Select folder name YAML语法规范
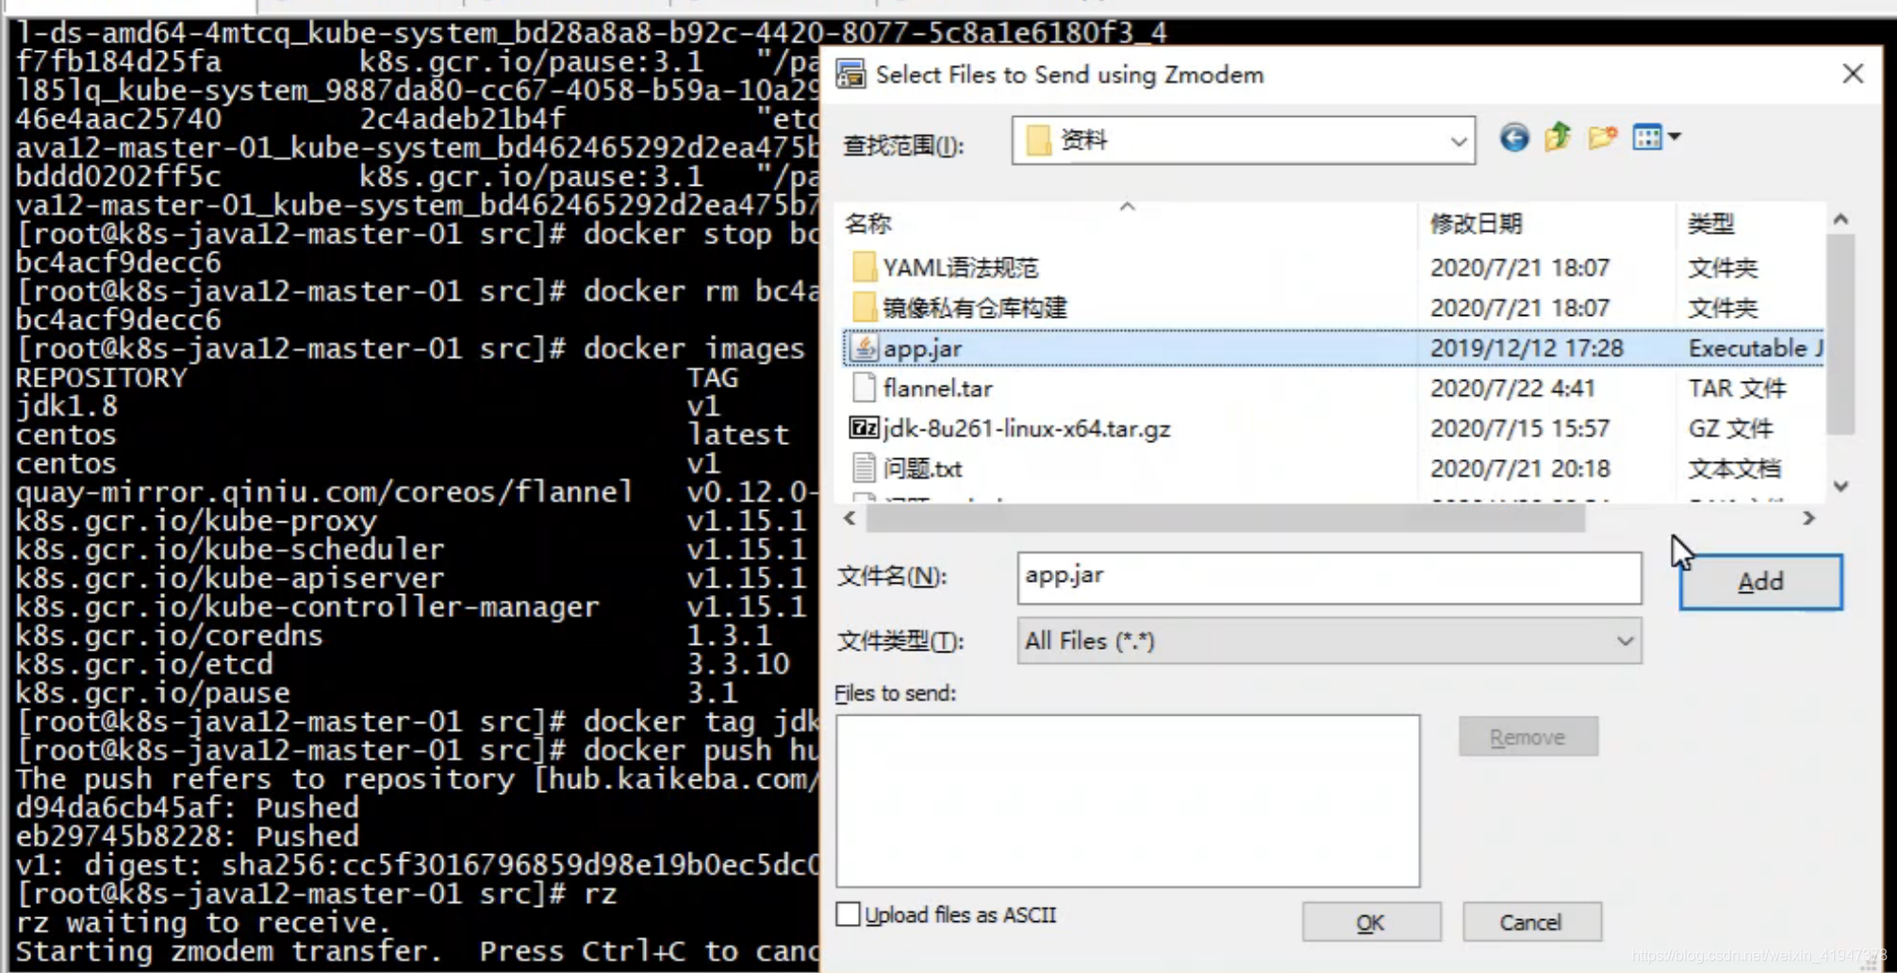Viewport: 1897px width, 973px height. 960,268
